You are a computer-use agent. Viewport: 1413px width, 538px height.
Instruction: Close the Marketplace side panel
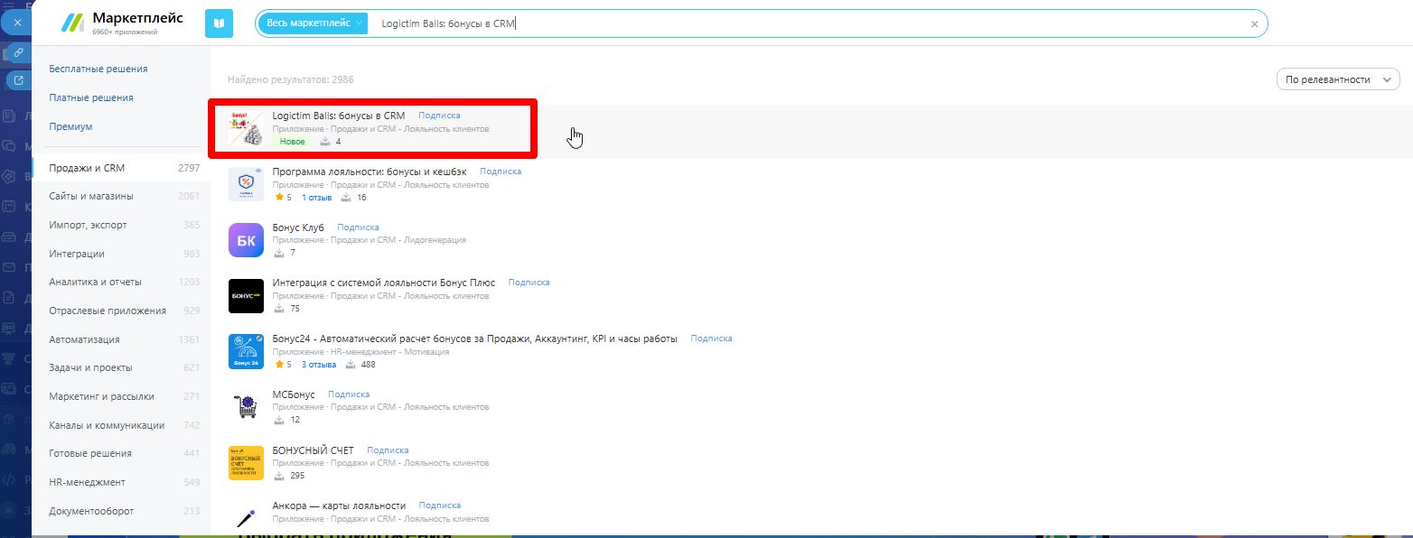point(16,22)
